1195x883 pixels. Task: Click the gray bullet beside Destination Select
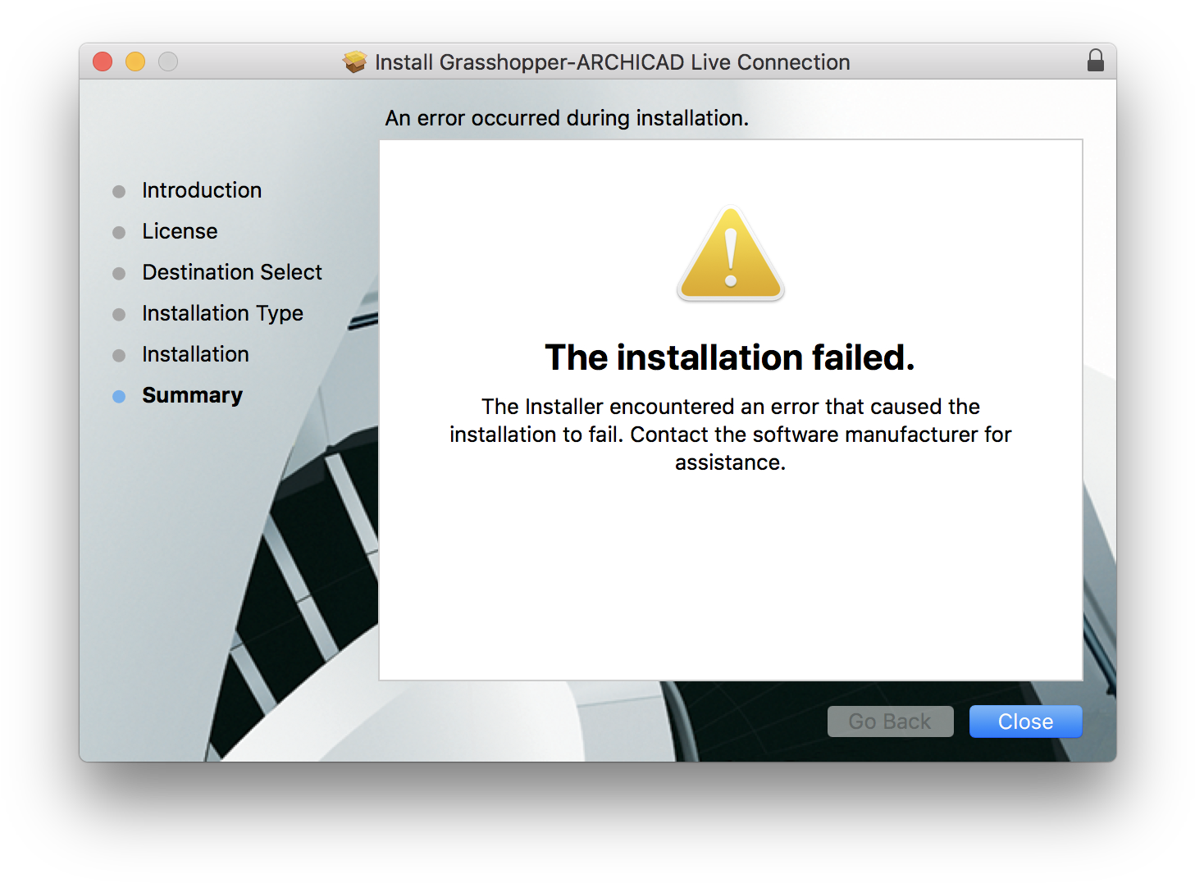tap(119, 274)
